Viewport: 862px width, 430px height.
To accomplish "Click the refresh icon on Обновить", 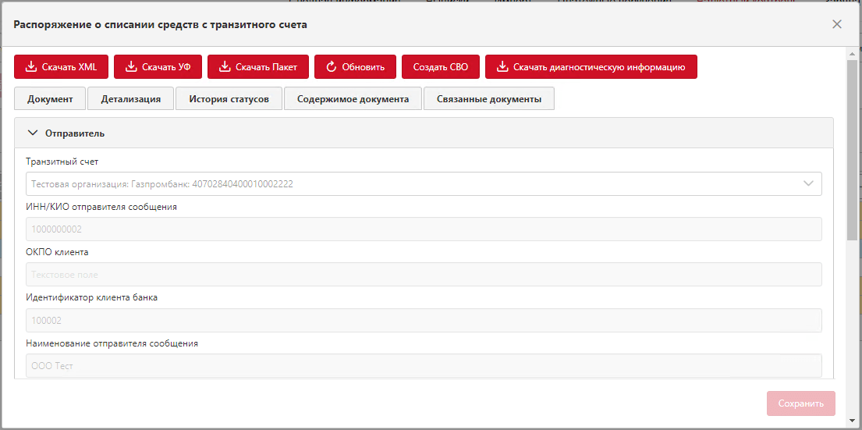I will pyautogui.click(x=331, y=67).
